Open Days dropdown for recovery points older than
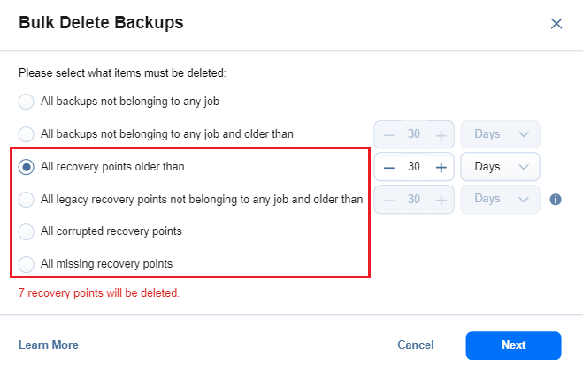The height and width of the screenshot is (371, 583). point(500,167)
